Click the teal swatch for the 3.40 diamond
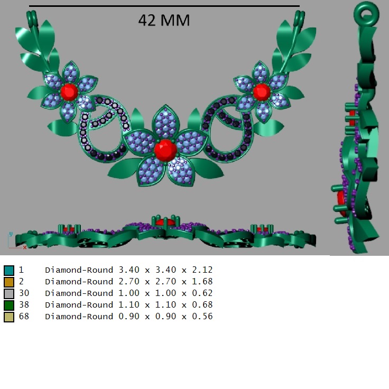The width and height of the screenshot is (389, 389). [8, 270]
